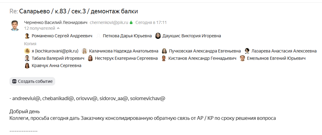Click the chevron next to 12 получателей
Viewport: 322px width, 135px height.
tap(58, 28)
